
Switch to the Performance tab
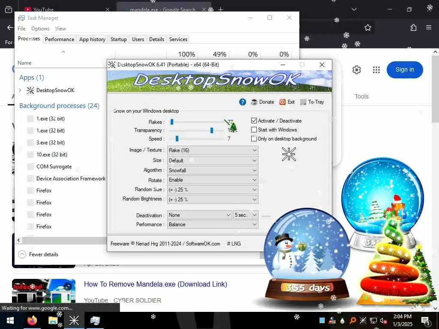(x=60, y=39)
